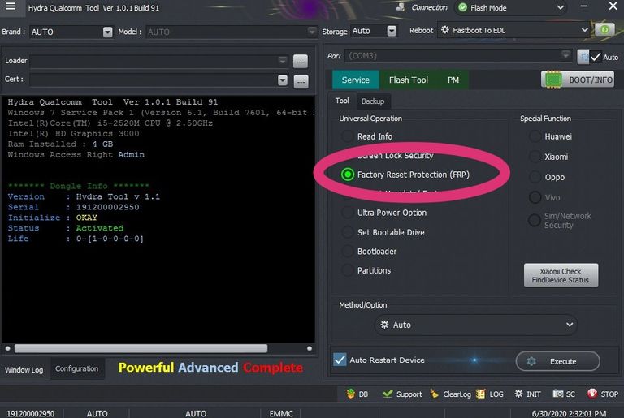
Task: Take a screenshot with SC camera icon
Action: (x=558, y=394)
